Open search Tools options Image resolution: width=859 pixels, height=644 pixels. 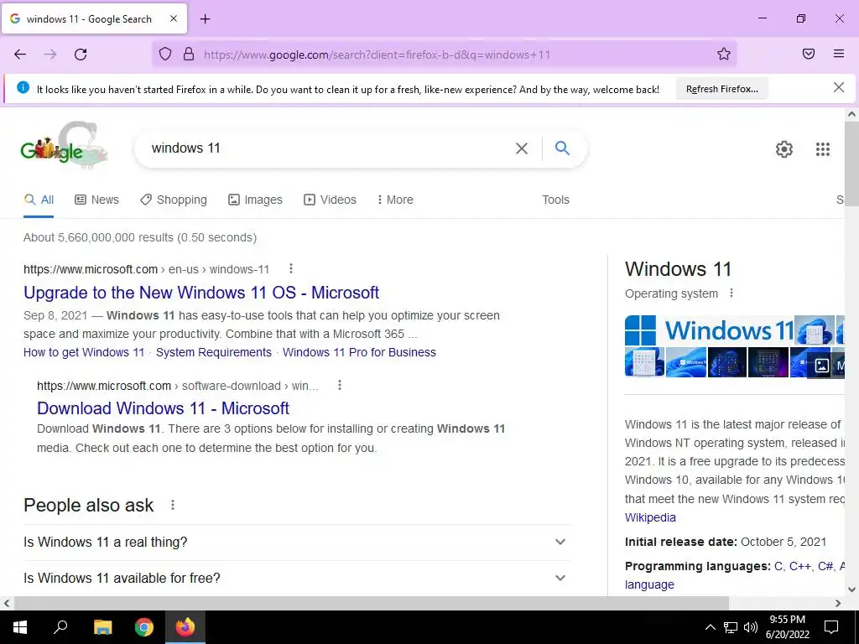click(x=555, y=200)
